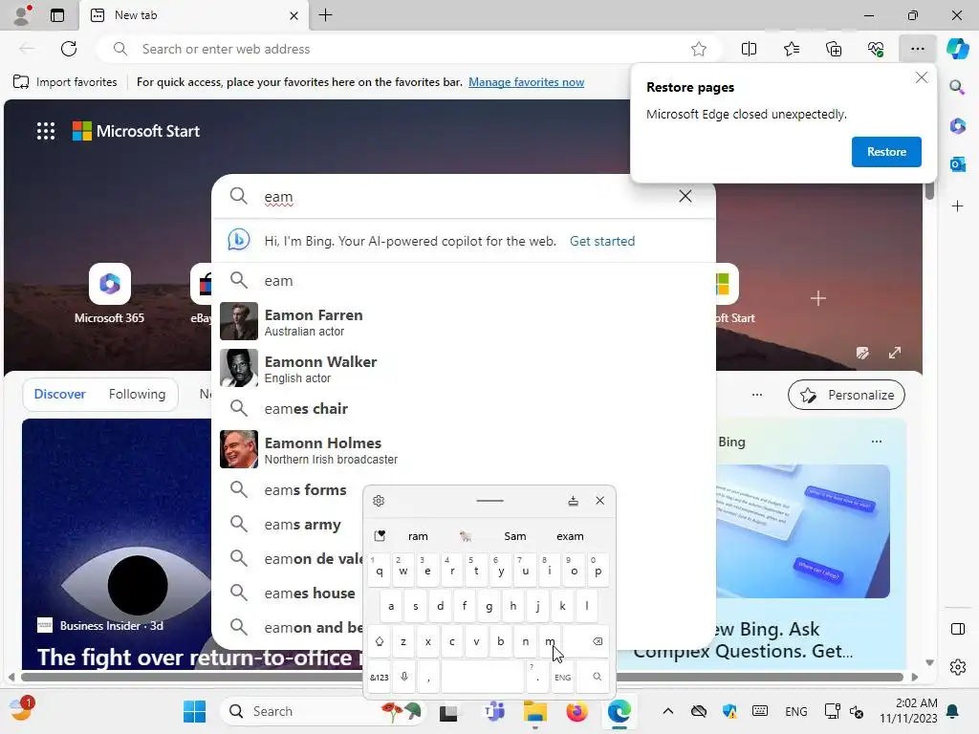Open File Explorer from the taskbar
The height and width of the screenshot is (734, 979).
(x=535, y=711)
